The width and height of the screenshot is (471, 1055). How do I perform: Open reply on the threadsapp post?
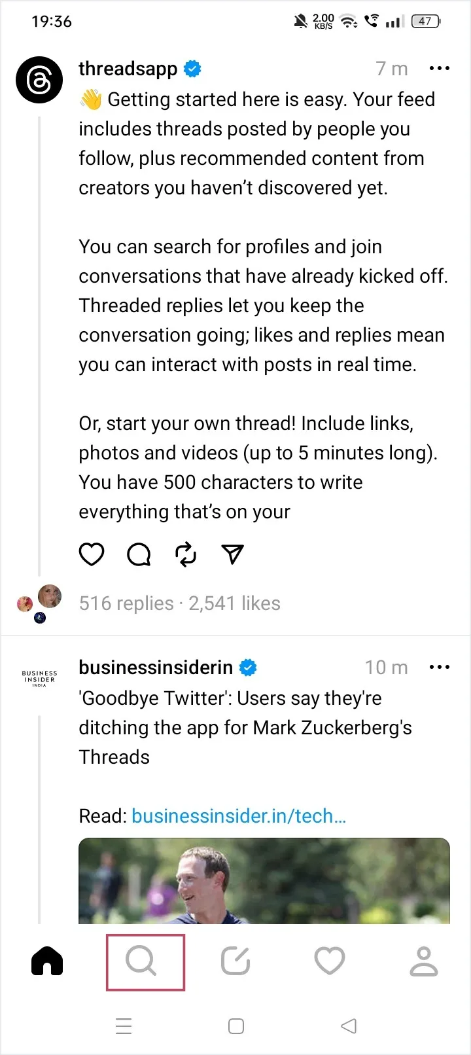[139, 554]
